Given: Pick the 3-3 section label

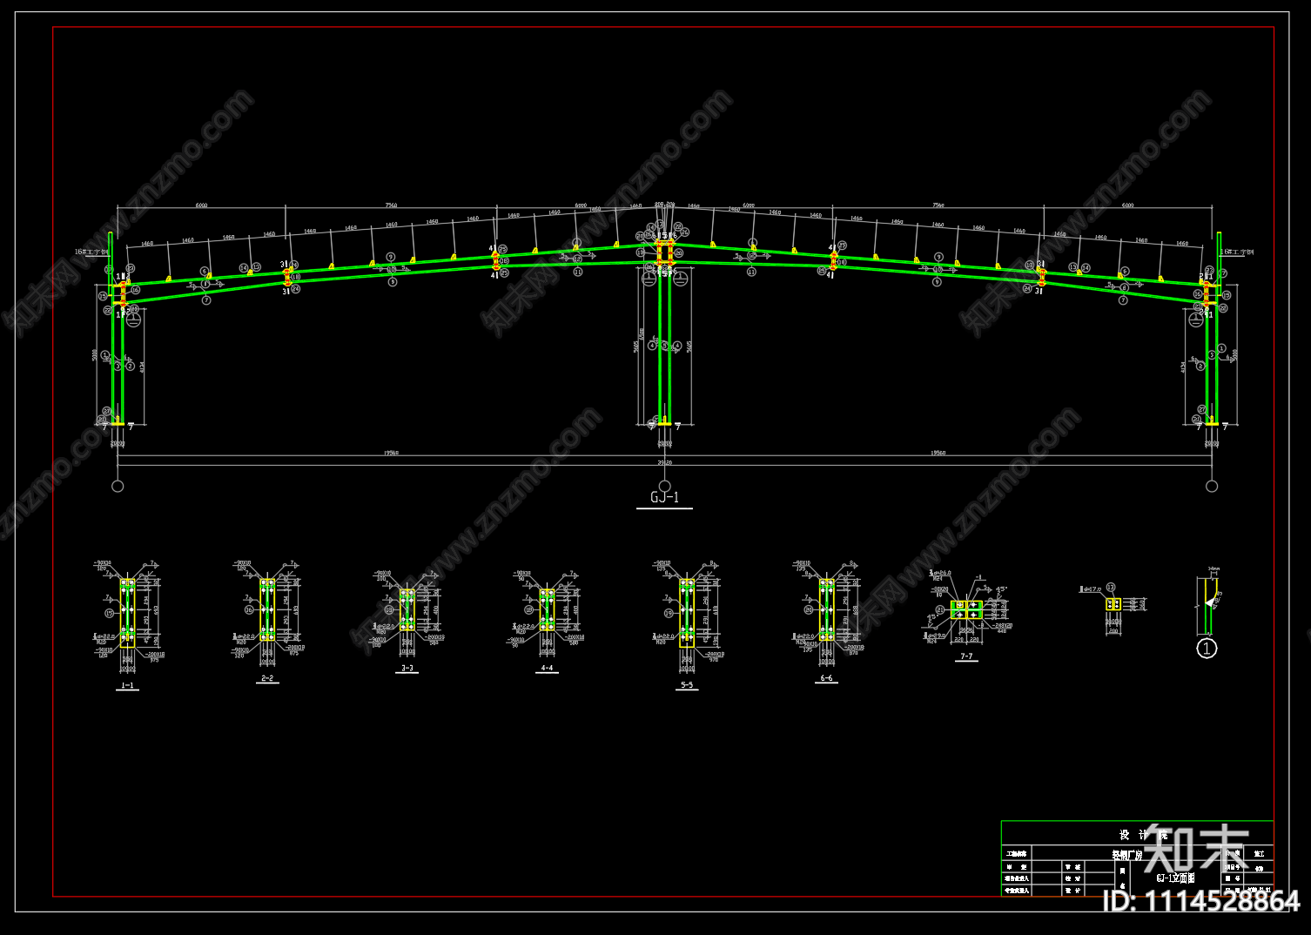Looking at the screenshot, I should [x=407, y=669].
